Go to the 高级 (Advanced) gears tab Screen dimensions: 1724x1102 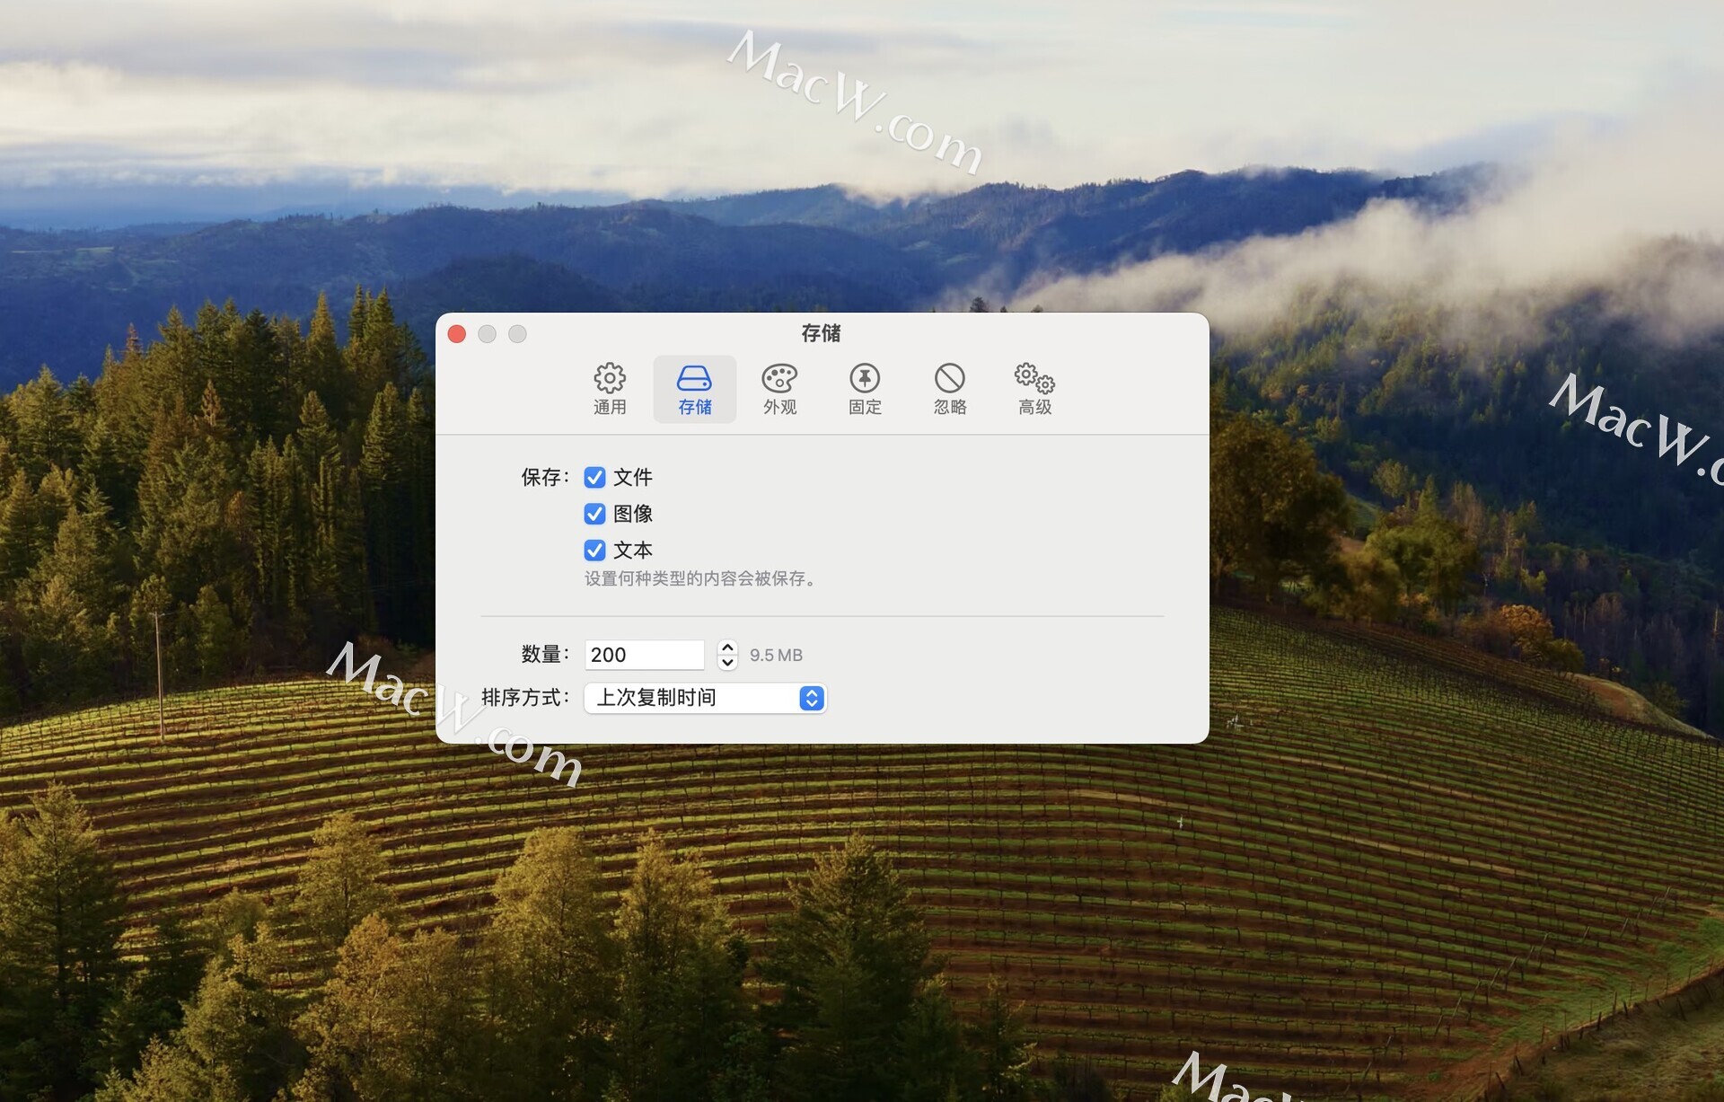pos(1034,389)
